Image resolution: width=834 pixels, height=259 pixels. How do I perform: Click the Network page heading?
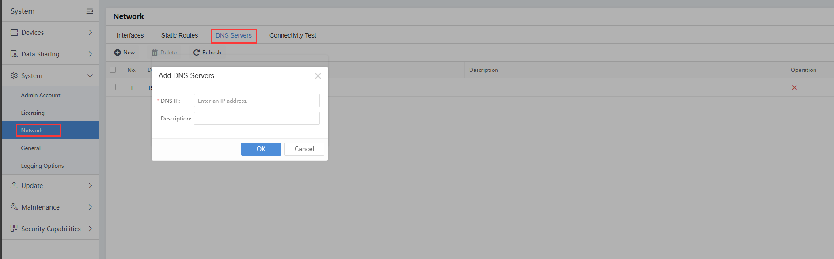129,16
